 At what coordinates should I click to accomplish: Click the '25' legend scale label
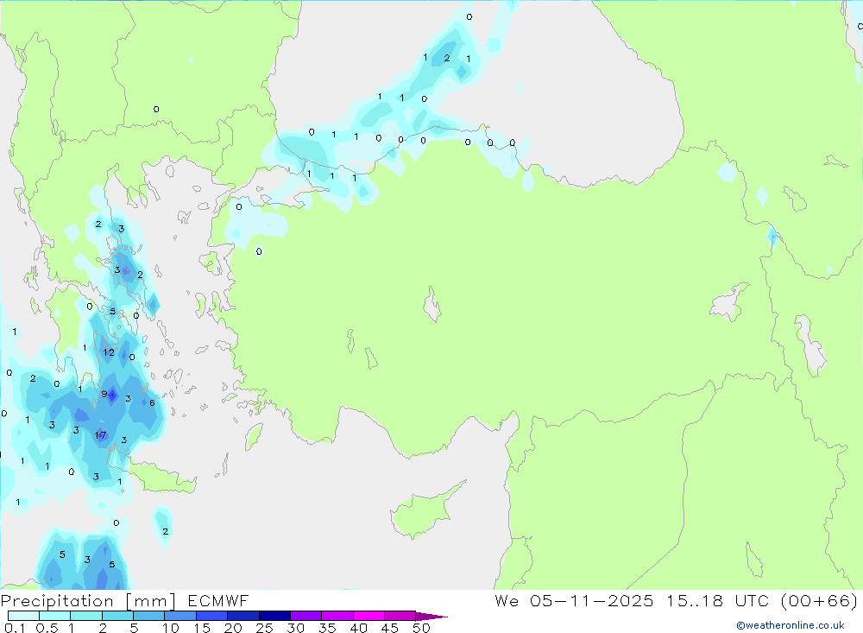[264, 628]
